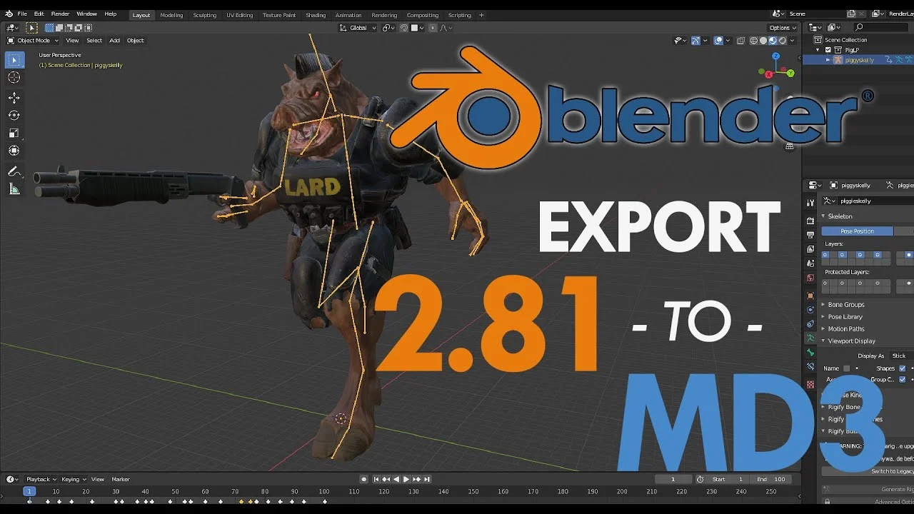This screenshot has height=514, width=914.
Task: Click the outliner search field
Action: coord(883,27)
